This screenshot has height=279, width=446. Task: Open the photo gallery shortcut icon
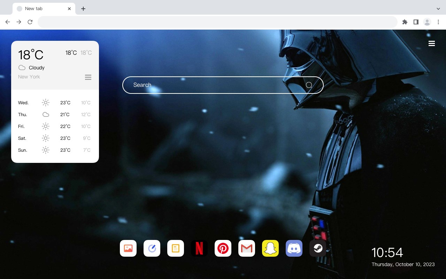128,248
